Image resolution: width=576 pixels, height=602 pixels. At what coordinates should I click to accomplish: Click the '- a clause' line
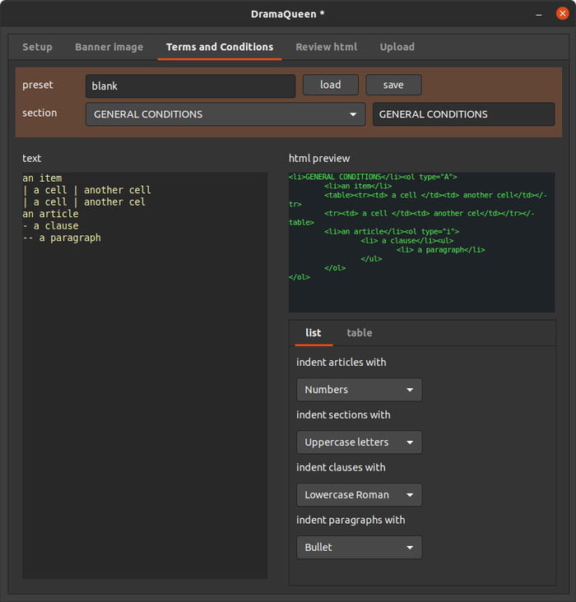coord(50,225)
